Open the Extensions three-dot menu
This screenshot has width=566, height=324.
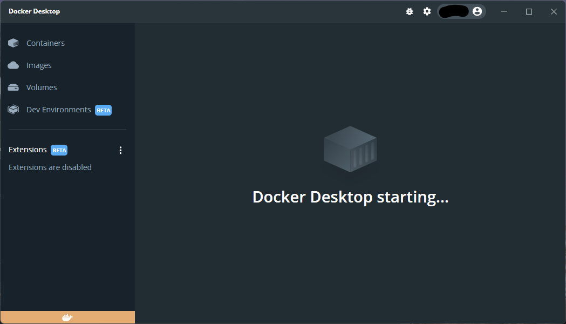coord(120,150)
